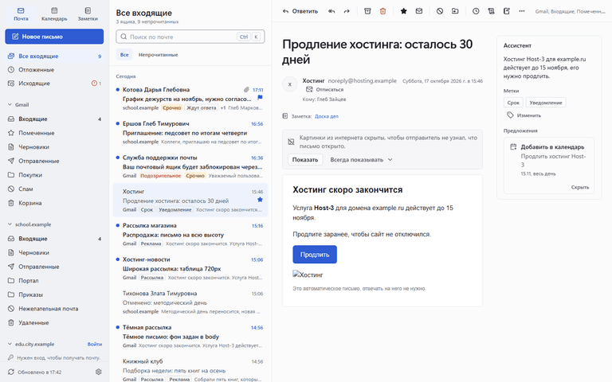Viewport: 612px width, 382px height.
Task: Click the Срок tag in the Assistant panel
Action: pos(513,103)
